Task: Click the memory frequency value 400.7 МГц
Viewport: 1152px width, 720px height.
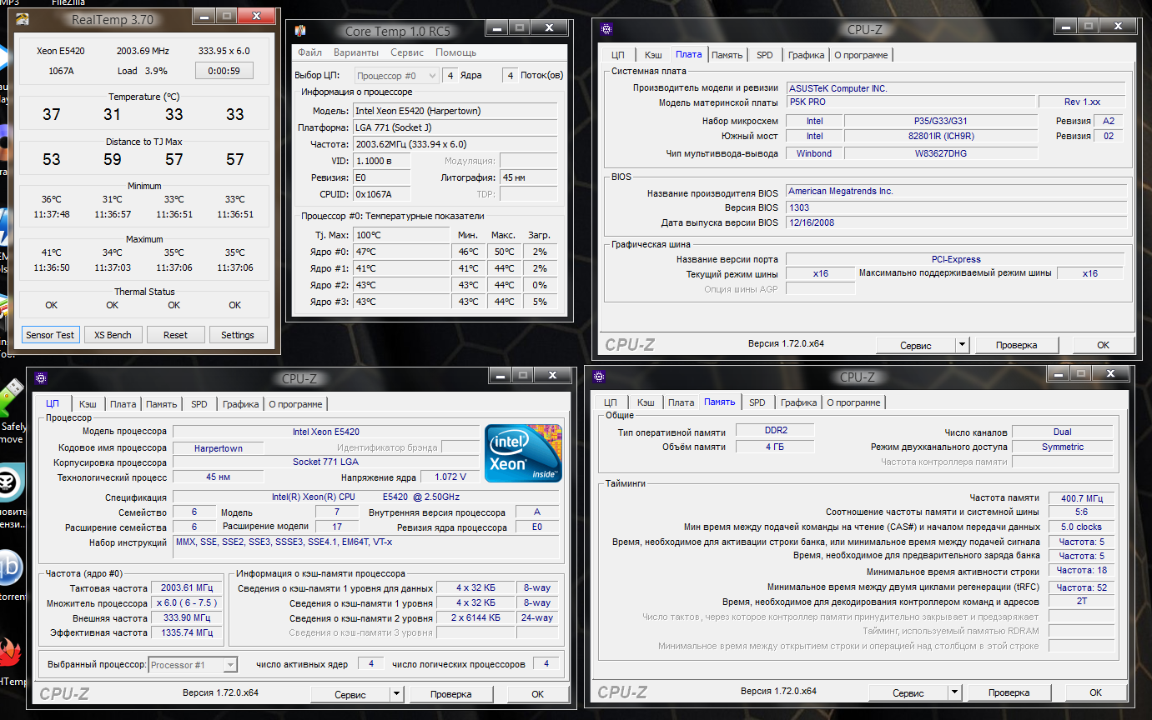Action: coord(1081,497)
